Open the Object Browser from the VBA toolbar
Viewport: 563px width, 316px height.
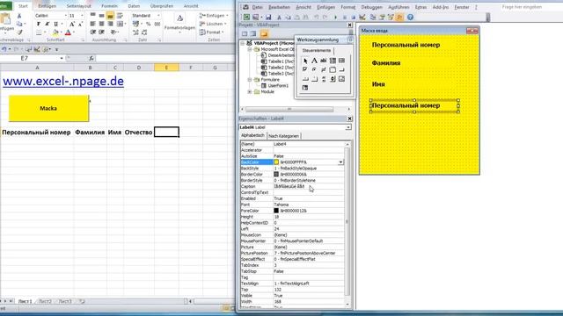click(391, 18)
